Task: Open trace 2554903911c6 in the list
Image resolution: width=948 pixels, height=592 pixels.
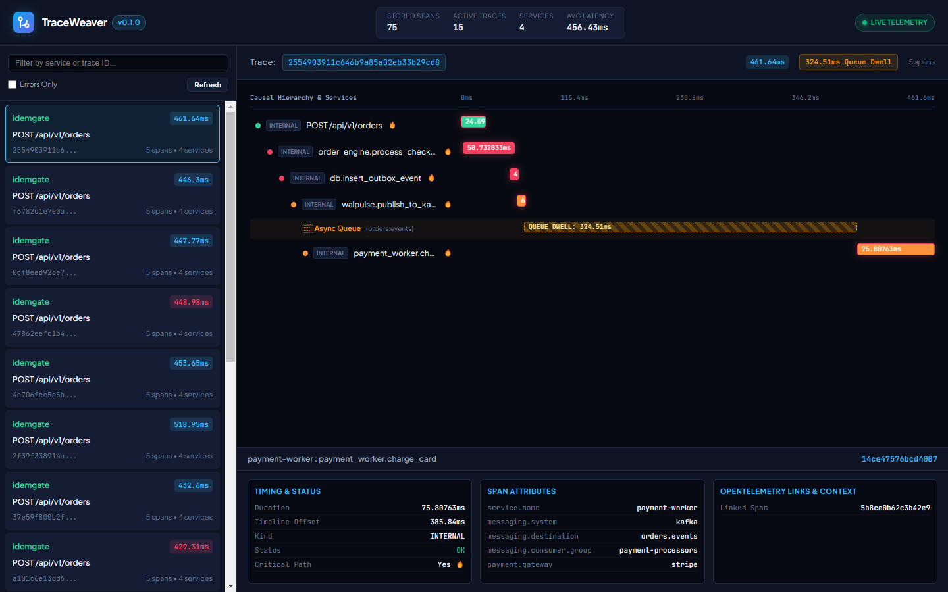Action: click(113, 134)
